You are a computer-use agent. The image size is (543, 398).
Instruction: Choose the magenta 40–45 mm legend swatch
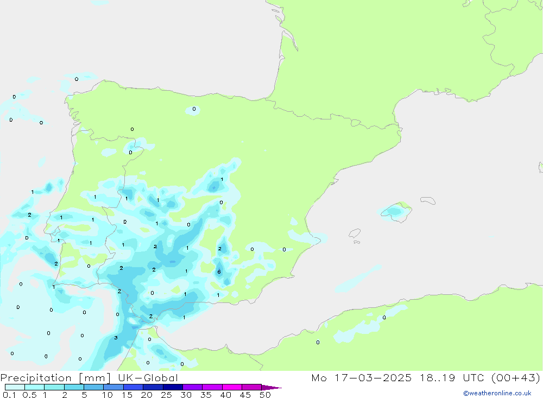232,387
